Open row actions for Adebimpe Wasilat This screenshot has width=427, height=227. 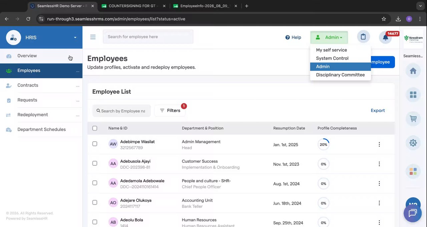click(x=379, y=144)
